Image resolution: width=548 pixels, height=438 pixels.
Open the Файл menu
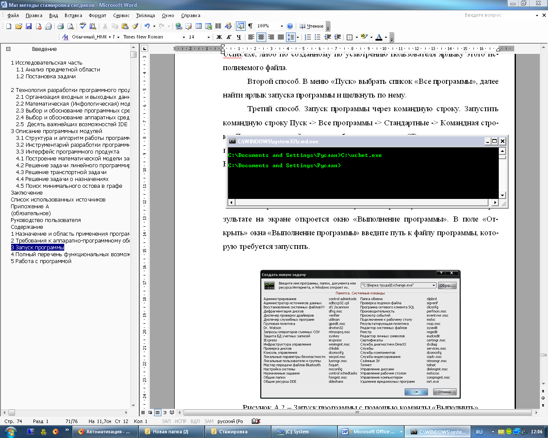pos(13,15)
